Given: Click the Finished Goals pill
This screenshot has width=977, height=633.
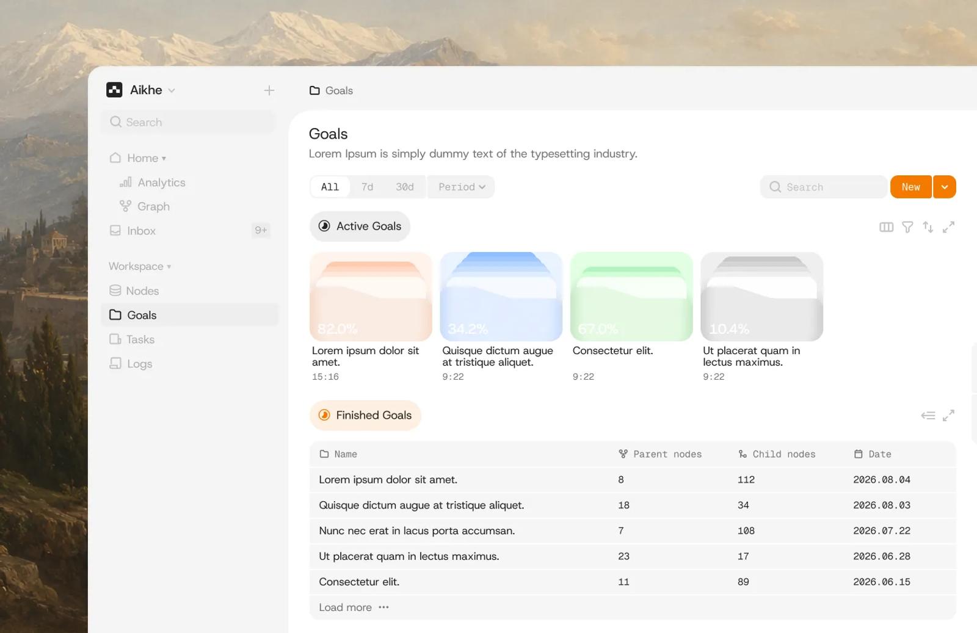Looking at the screenshot, I should coord(365,415).
